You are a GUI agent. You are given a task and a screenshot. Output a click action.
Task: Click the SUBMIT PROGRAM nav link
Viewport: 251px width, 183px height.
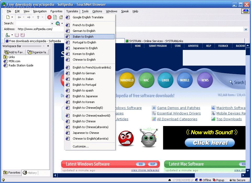tap(158, 46)
